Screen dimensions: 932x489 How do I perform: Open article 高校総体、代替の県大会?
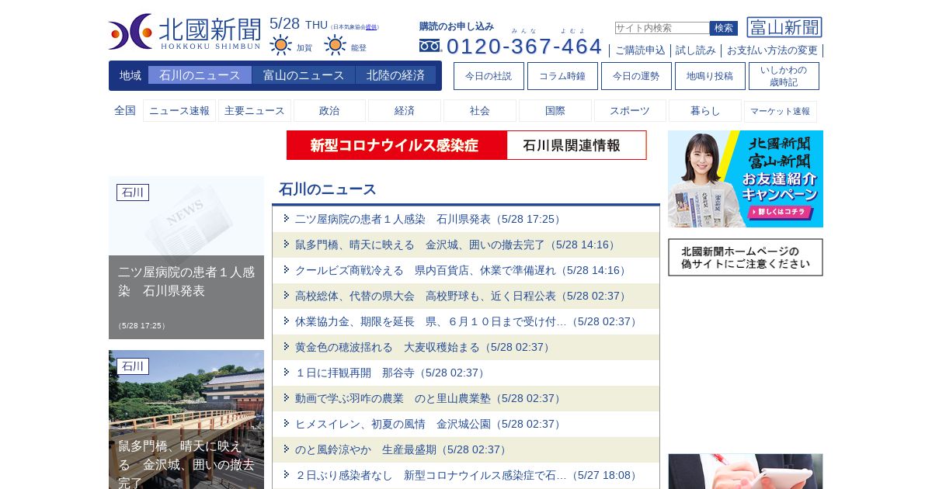(462, 297)
